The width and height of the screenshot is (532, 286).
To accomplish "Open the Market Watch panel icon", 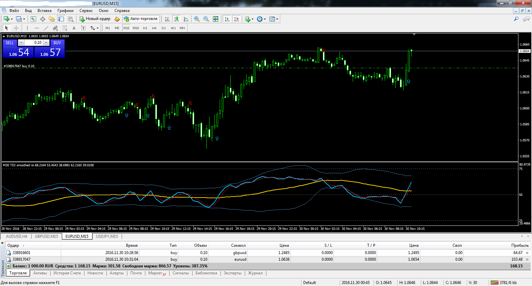I will click(x=33, y=19).
